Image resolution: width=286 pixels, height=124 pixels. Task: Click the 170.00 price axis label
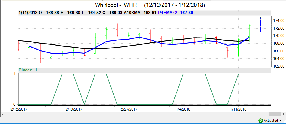279,36
